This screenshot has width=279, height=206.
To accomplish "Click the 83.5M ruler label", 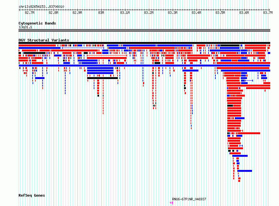I will (220, 13).
